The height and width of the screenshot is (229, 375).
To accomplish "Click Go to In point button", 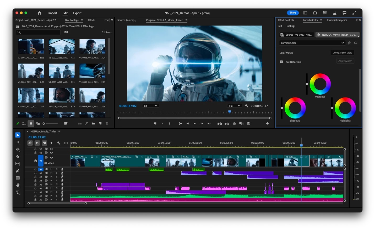I will pyautogui.click(x=181, y=123).
